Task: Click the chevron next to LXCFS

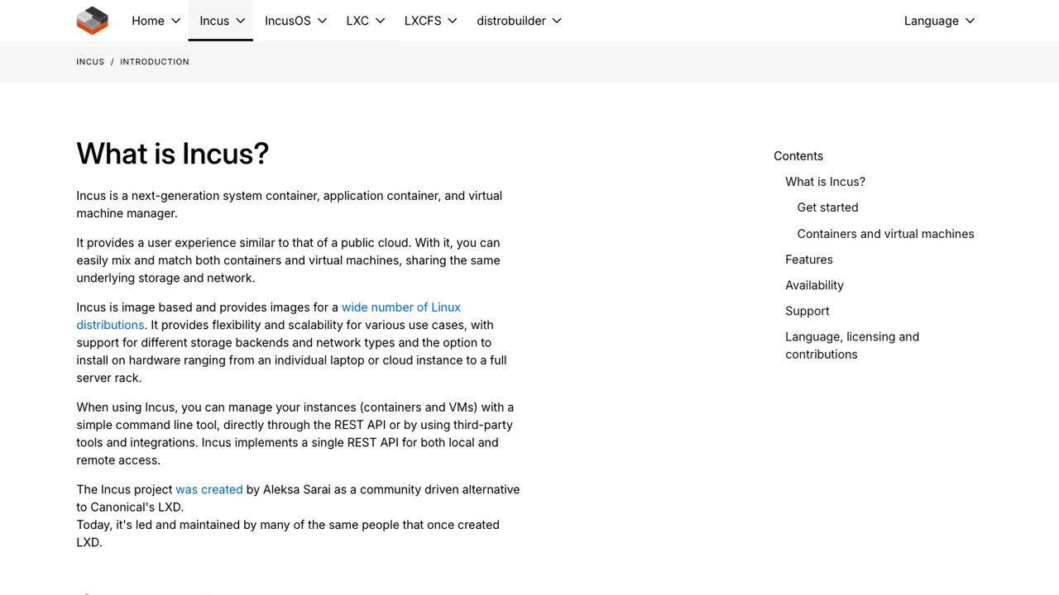Action: coord(453,21)
